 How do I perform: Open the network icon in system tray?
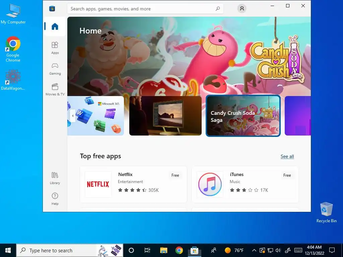click(270, 250)
